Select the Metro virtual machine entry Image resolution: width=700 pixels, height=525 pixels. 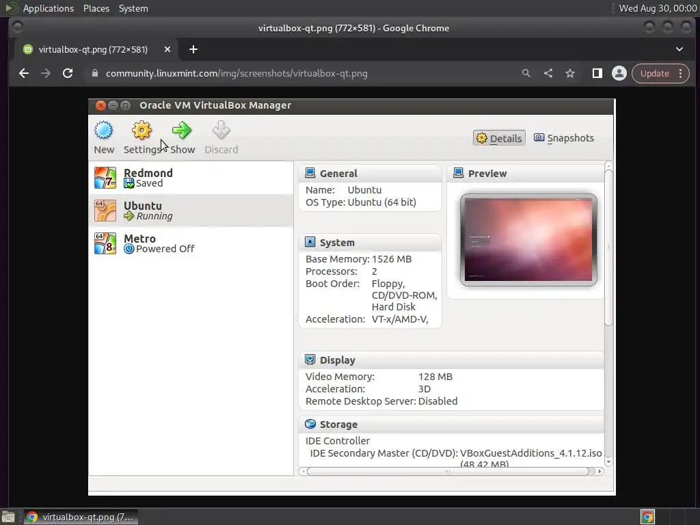(x=191, y=243)
